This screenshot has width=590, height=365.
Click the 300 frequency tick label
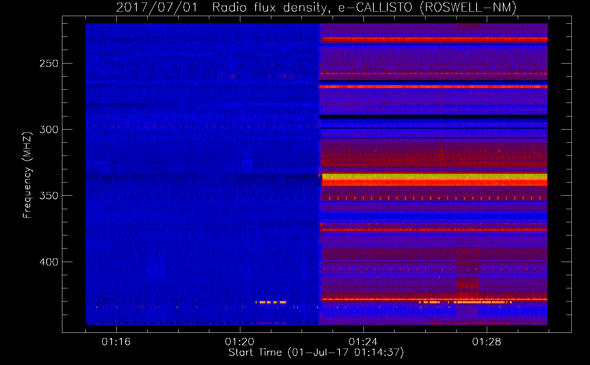49,130
